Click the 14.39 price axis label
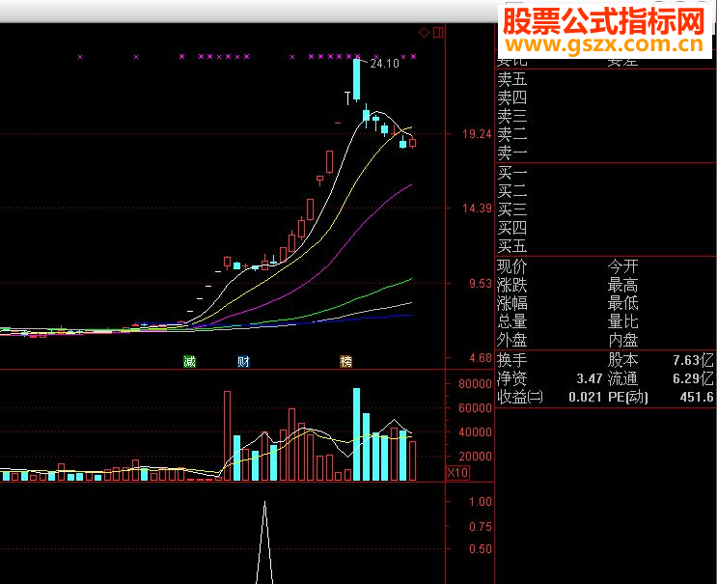This screenshot has width=717, height=584. click(477, 209)
